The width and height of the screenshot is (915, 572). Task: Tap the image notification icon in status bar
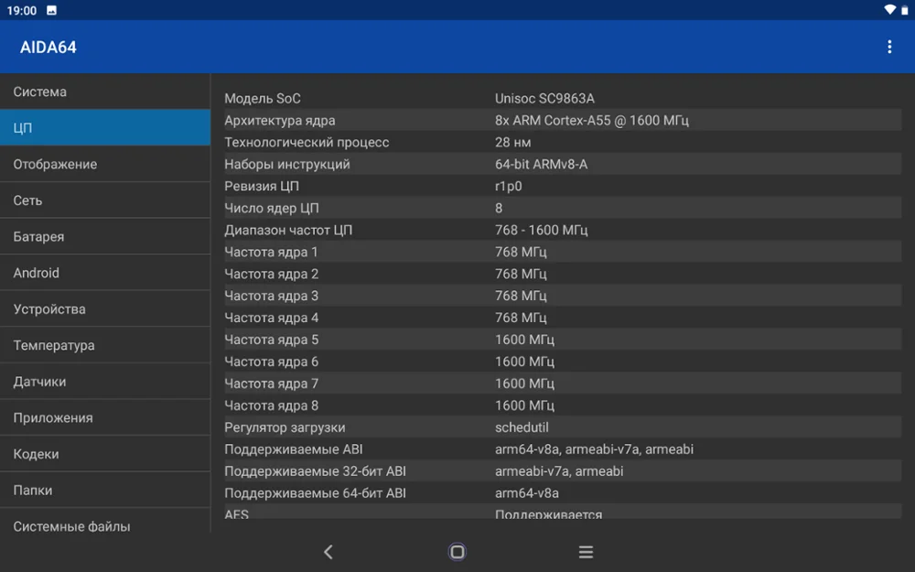pyautogui.click(x=51, y=10)
